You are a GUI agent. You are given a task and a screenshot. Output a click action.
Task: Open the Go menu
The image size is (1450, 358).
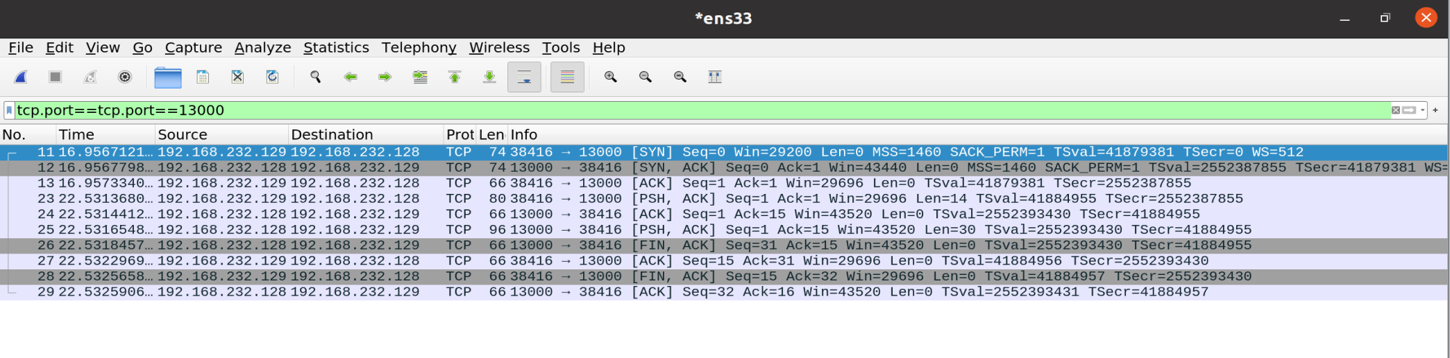tap(142, 48)
